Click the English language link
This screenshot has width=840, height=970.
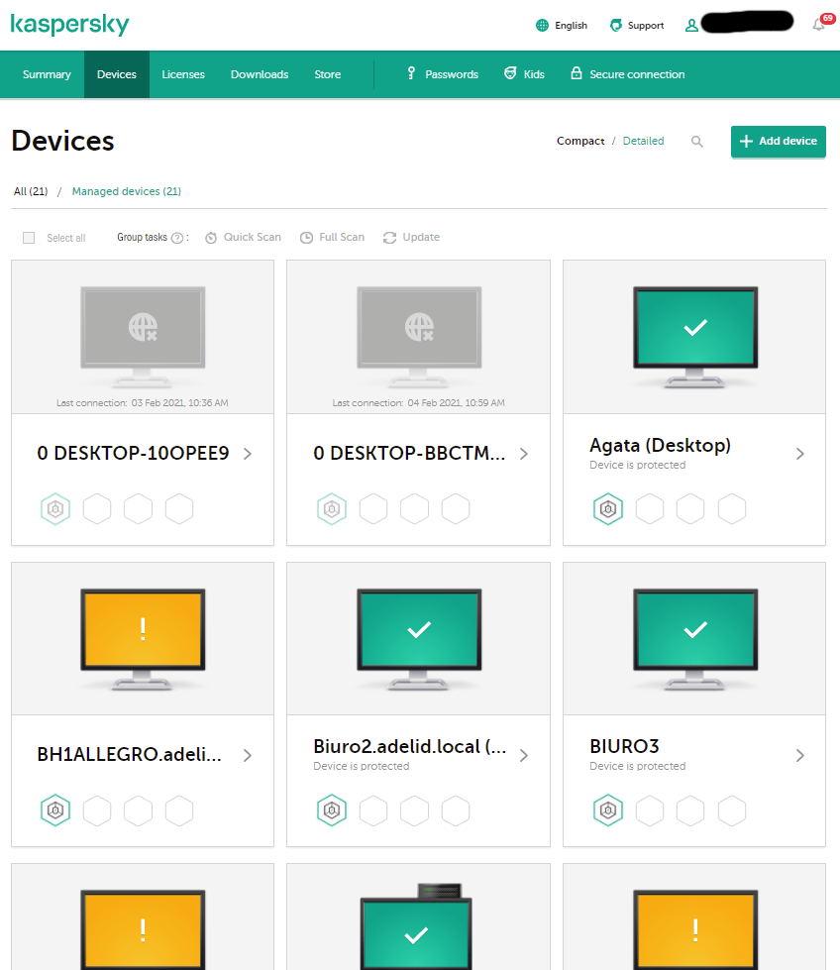click(x=571, y=26)
